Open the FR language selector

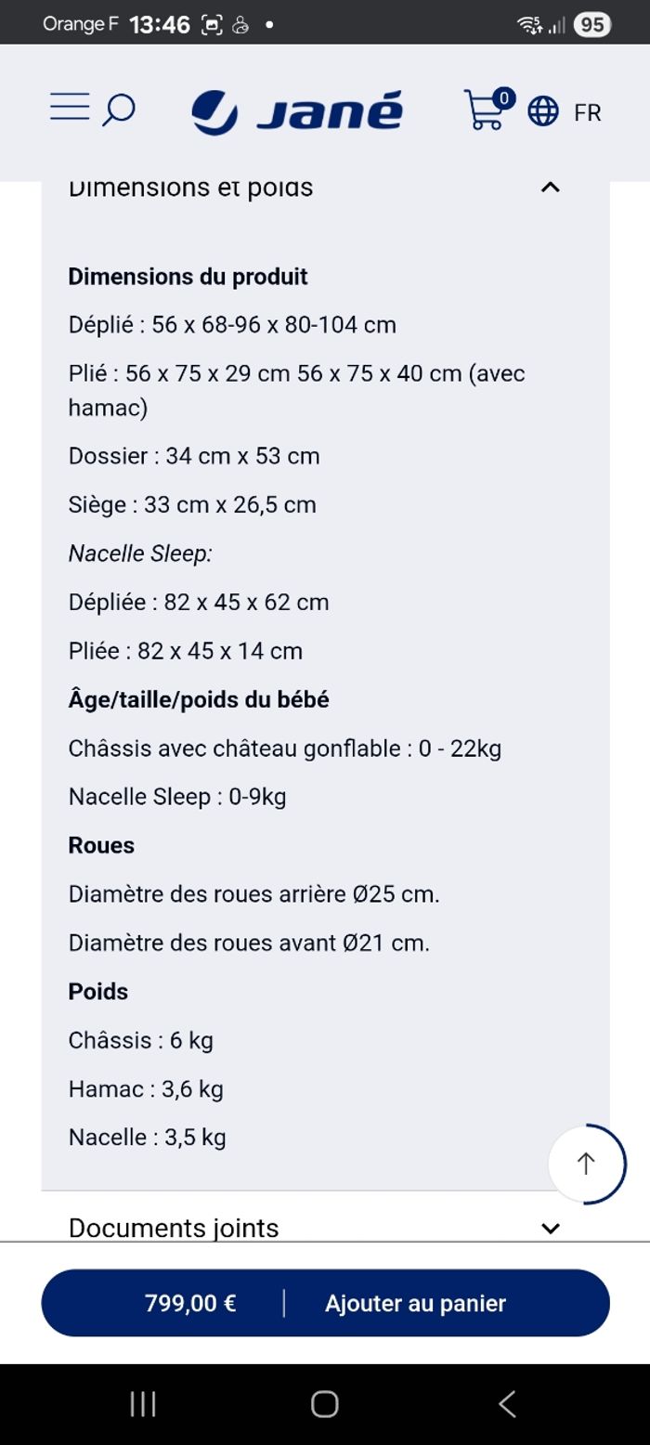587,113
